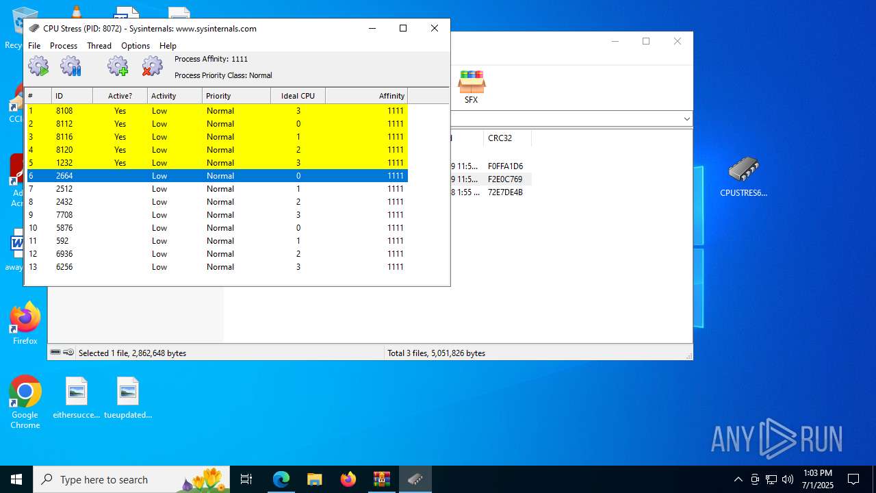Screen dimensions: 876x493
Task: Select thread row with ID 592
Action: point(216,240)
